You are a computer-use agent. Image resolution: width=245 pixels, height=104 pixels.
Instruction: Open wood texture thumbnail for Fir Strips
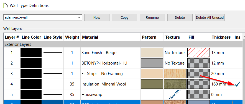(175, 74)
